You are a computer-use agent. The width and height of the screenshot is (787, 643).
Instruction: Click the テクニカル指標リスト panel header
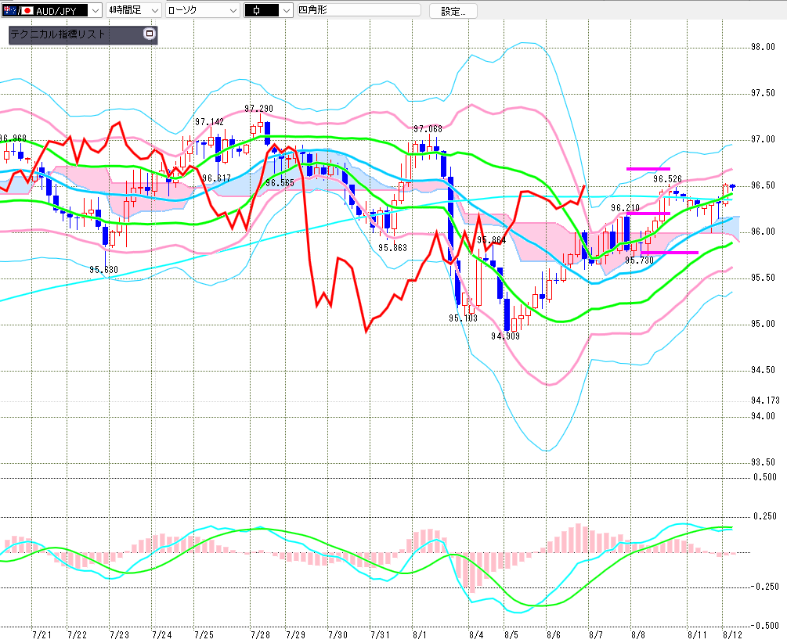83,34
